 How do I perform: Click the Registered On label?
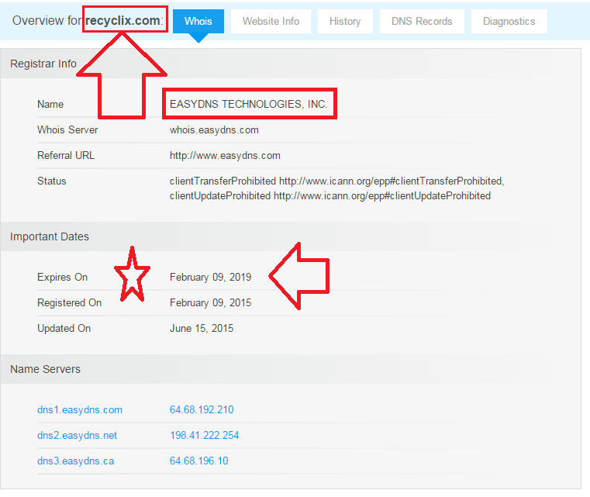coord(69,303)
